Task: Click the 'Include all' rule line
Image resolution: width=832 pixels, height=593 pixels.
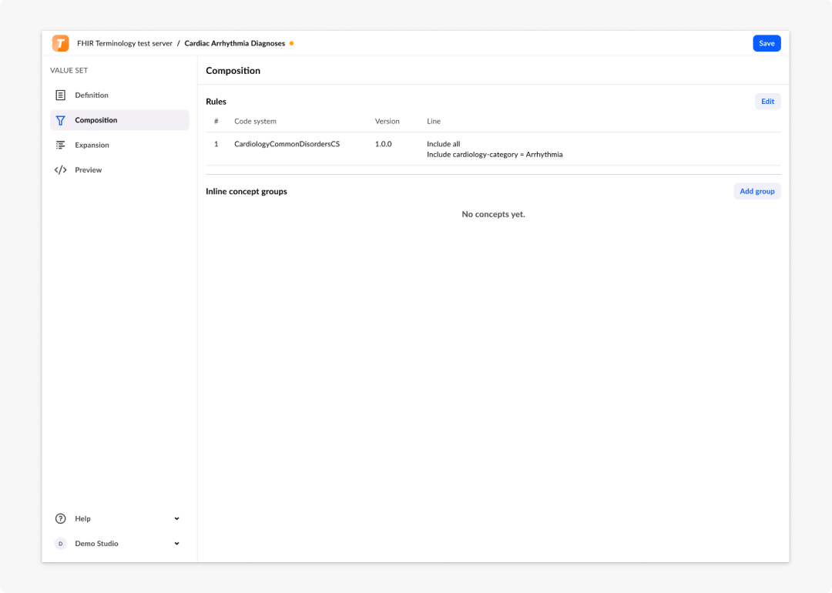Action: click(x=444, y=144)
